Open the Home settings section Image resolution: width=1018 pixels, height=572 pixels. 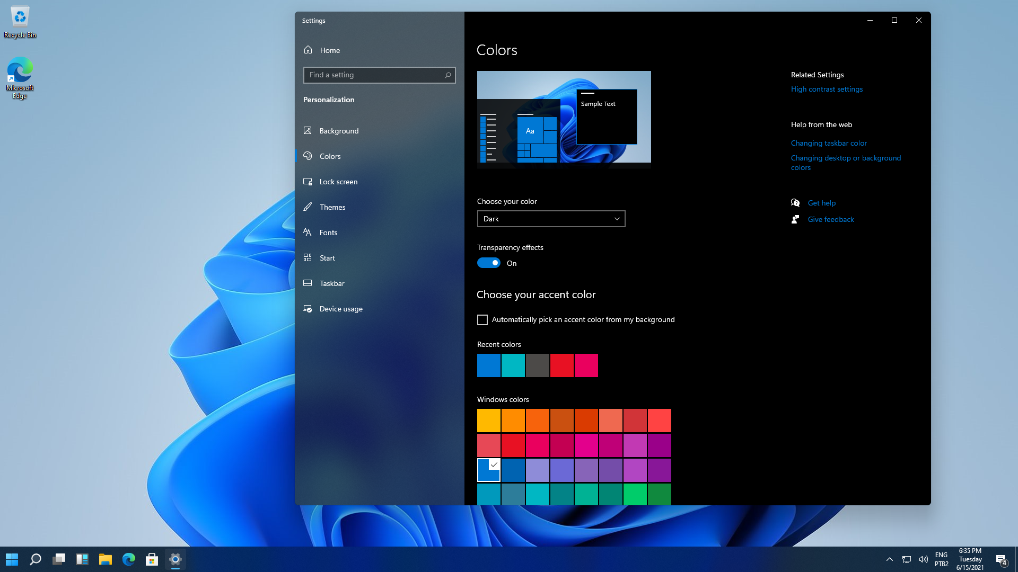pyautogui.click(x=330, y=50)
